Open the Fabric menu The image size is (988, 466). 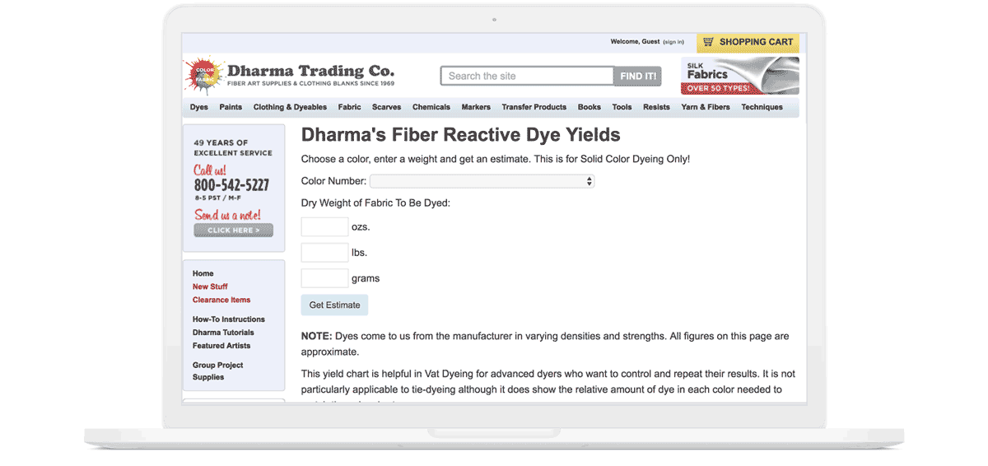349,107
